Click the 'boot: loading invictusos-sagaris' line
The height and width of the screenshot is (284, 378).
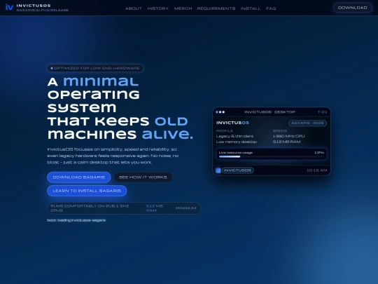pyautogui.click(x=76, y=220)
